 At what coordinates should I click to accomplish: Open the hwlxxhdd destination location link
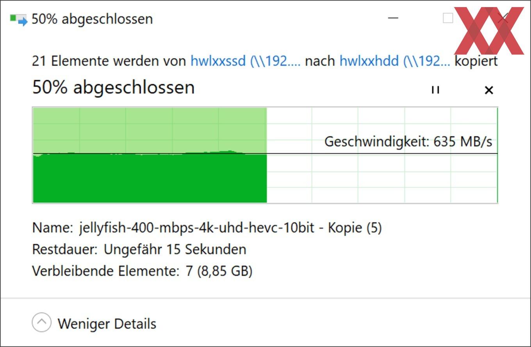point(395,61)
